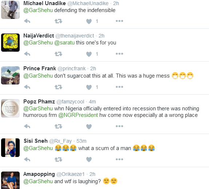Retweet Prince Frank's tweet
Image resolution: width=209 pixels, height=189 pixels.
(58, 87)
